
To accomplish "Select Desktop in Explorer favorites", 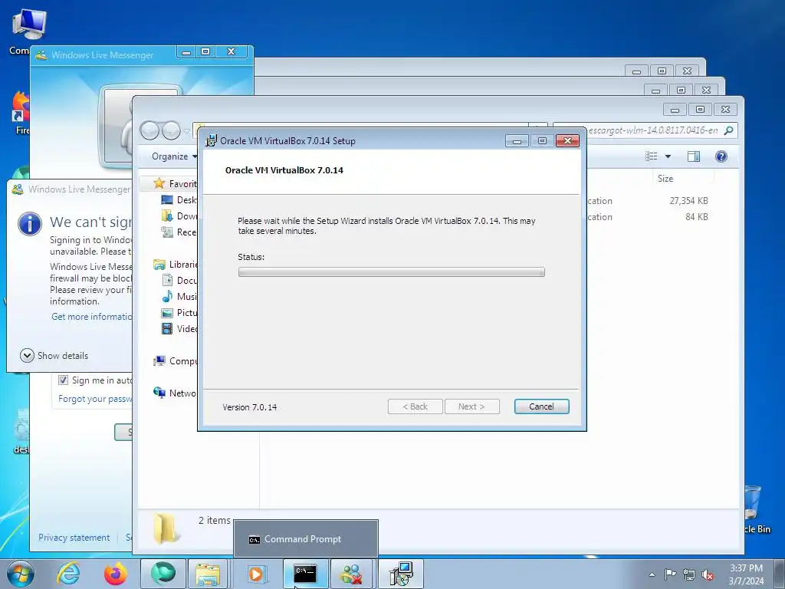I will [179, 200].
